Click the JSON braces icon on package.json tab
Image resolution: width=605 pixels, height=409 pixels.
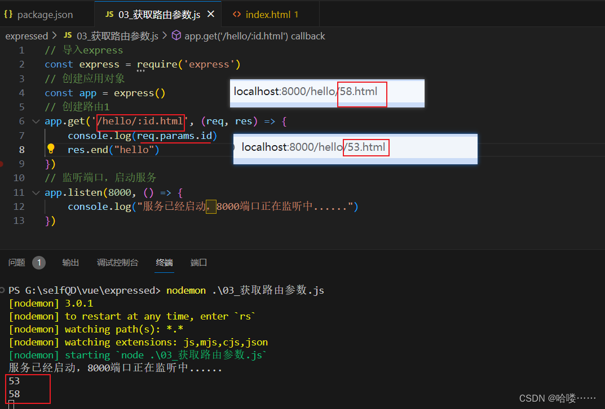(8, 14)
